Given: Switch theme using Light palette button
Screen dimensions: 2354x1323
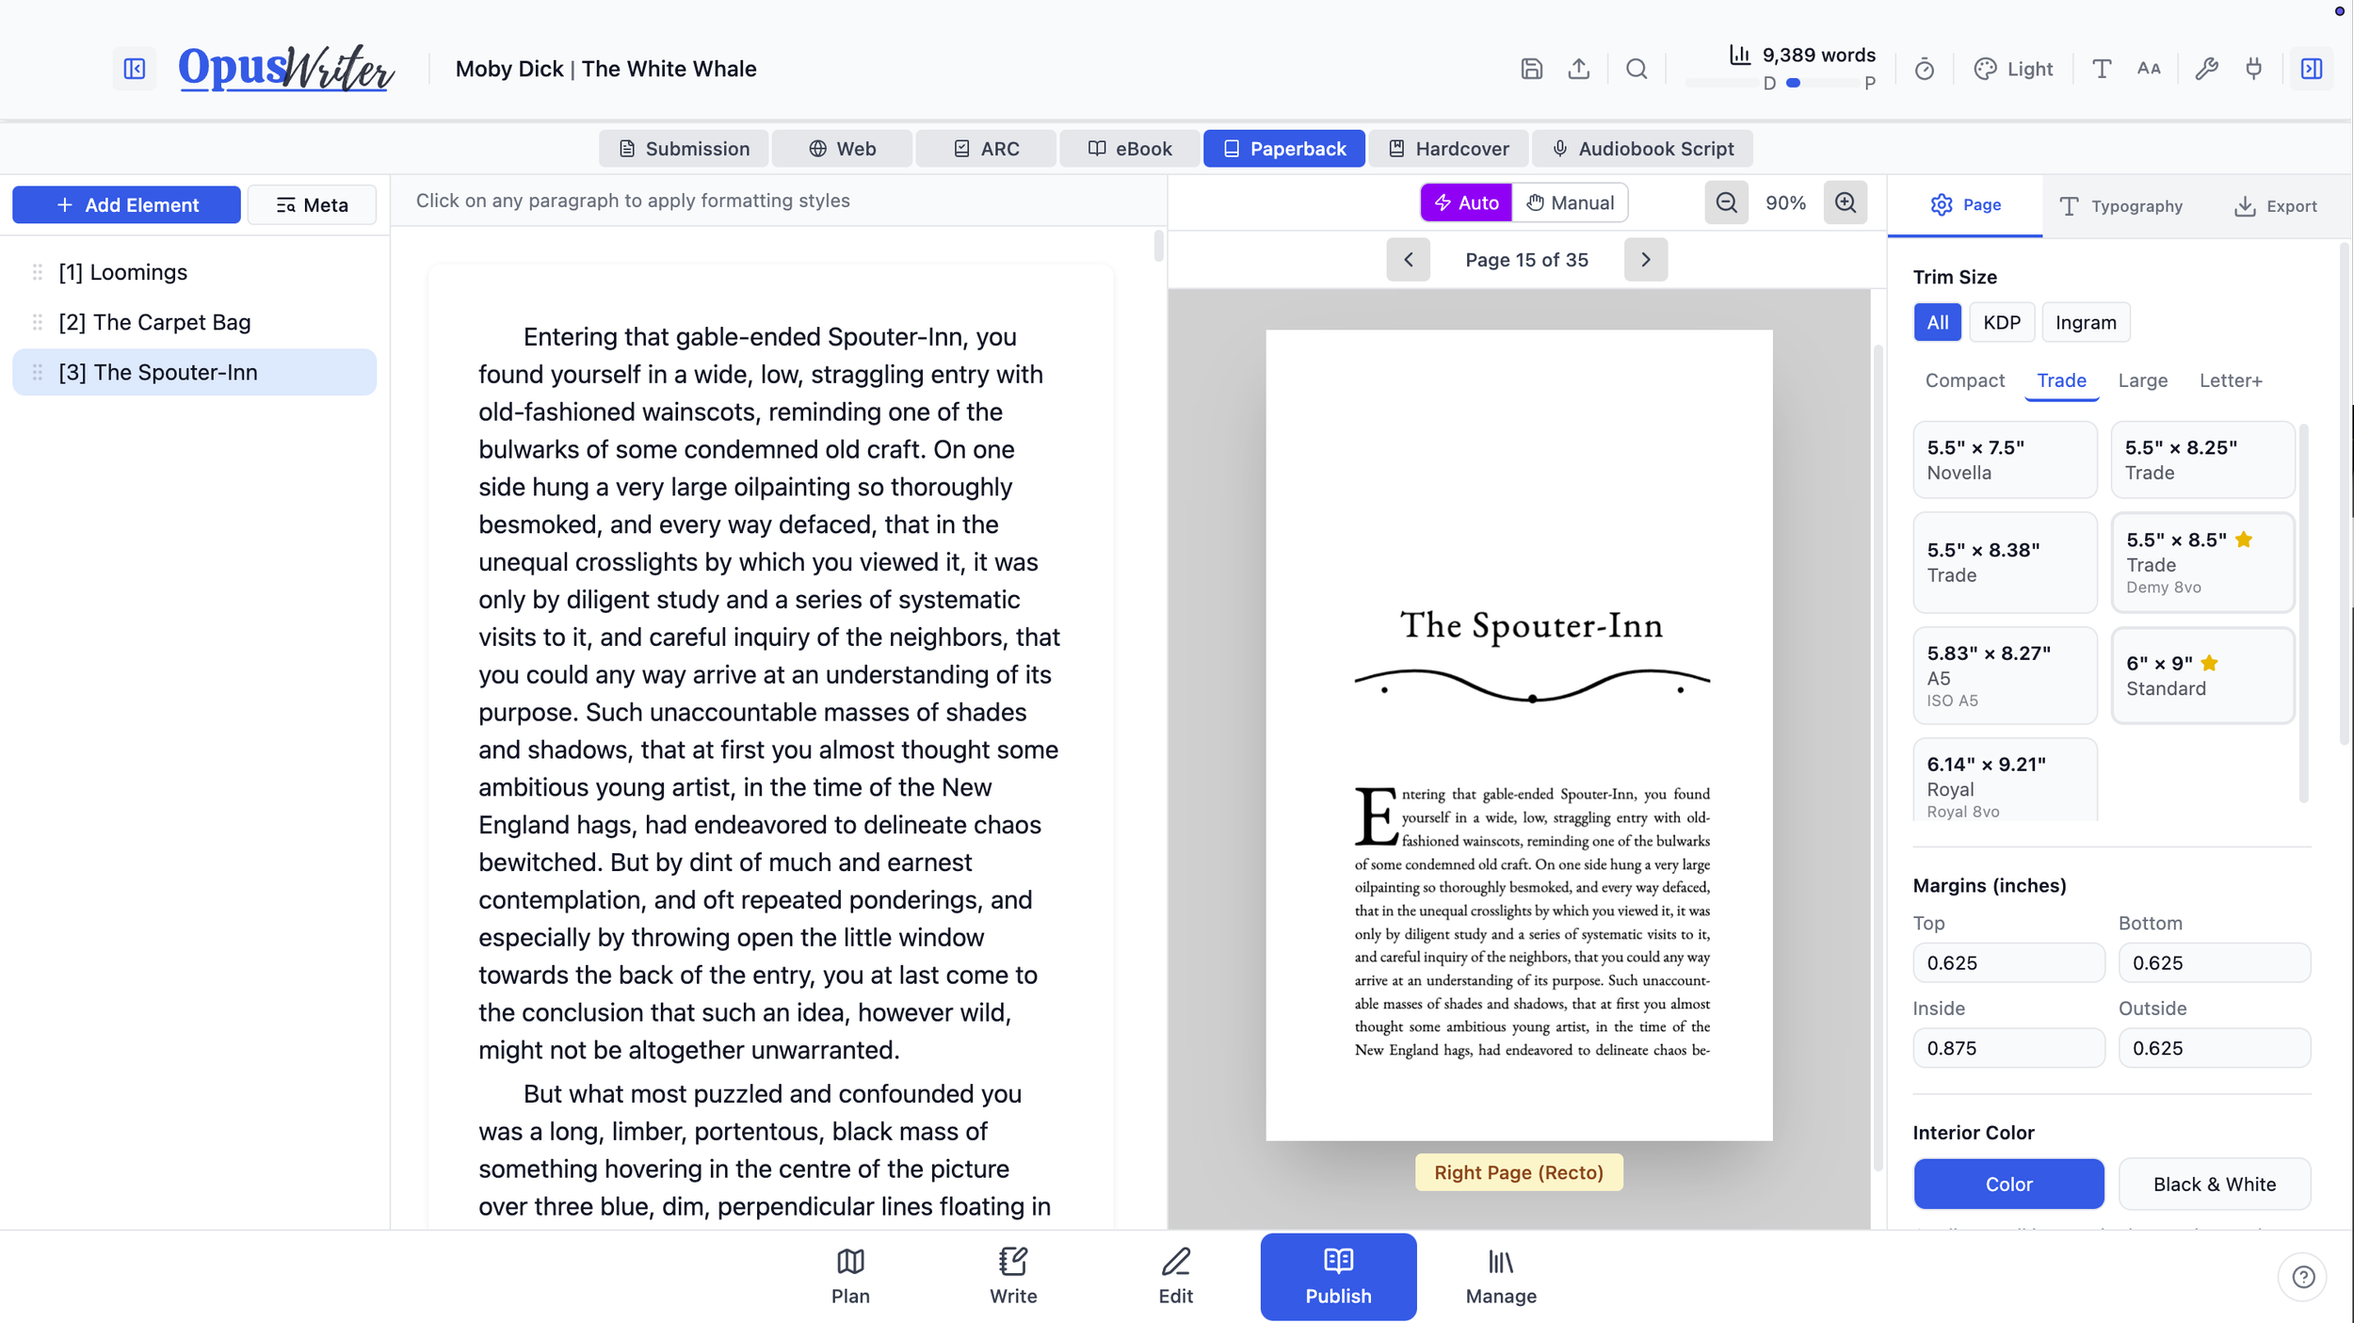Looking at the screenshot, I should click(x=2013, y=69).
